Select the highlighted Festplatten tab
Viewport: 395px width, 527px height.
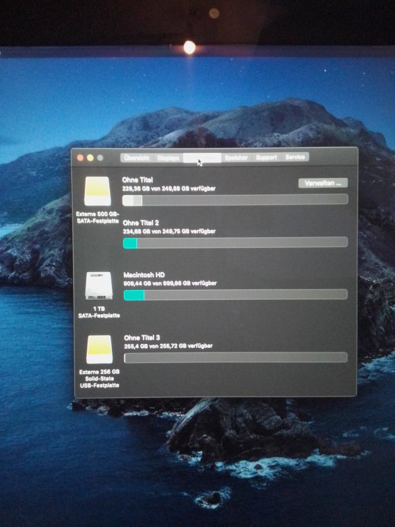(201, 158)
